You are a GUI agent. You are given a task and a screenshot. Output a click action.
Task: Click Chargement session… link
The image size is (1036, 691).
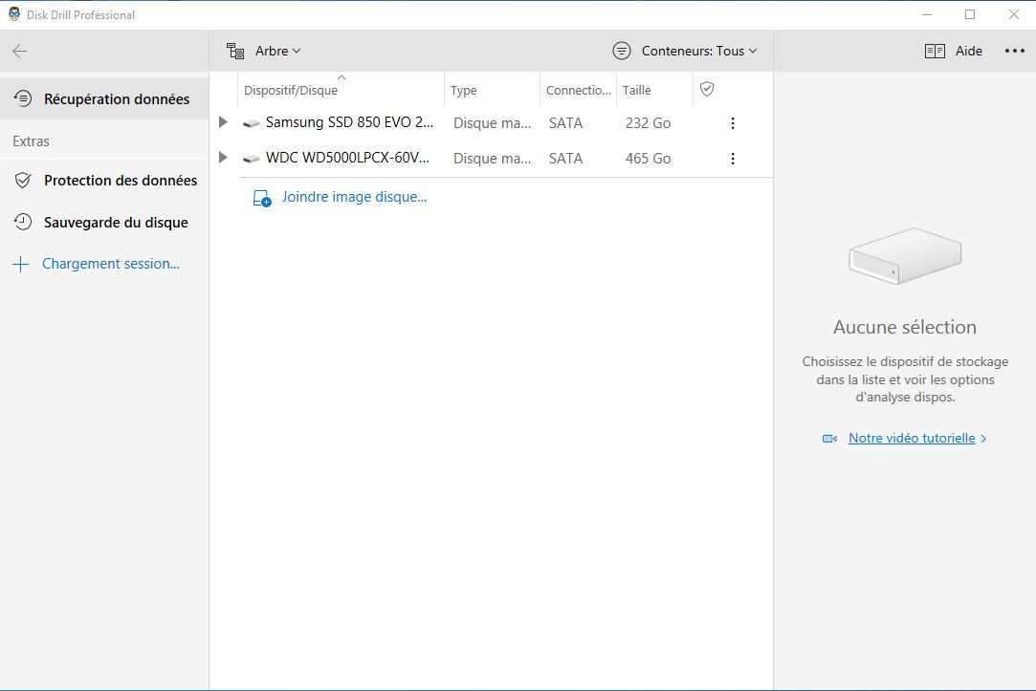pyautogui.click(x=110, y=264)
